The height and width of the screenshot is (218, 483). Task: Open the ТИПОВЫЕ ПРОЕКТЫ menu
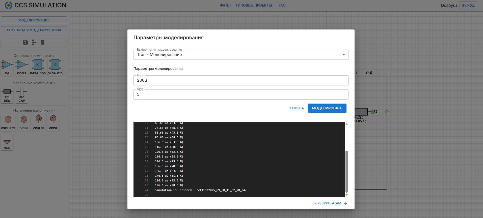[254, 5]
